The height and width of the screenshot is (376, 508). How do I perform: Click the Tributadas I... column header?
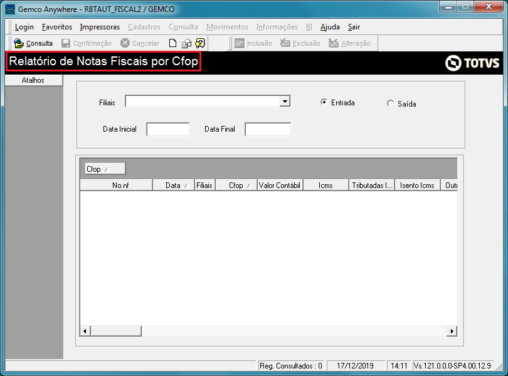(x=372, y=185)
